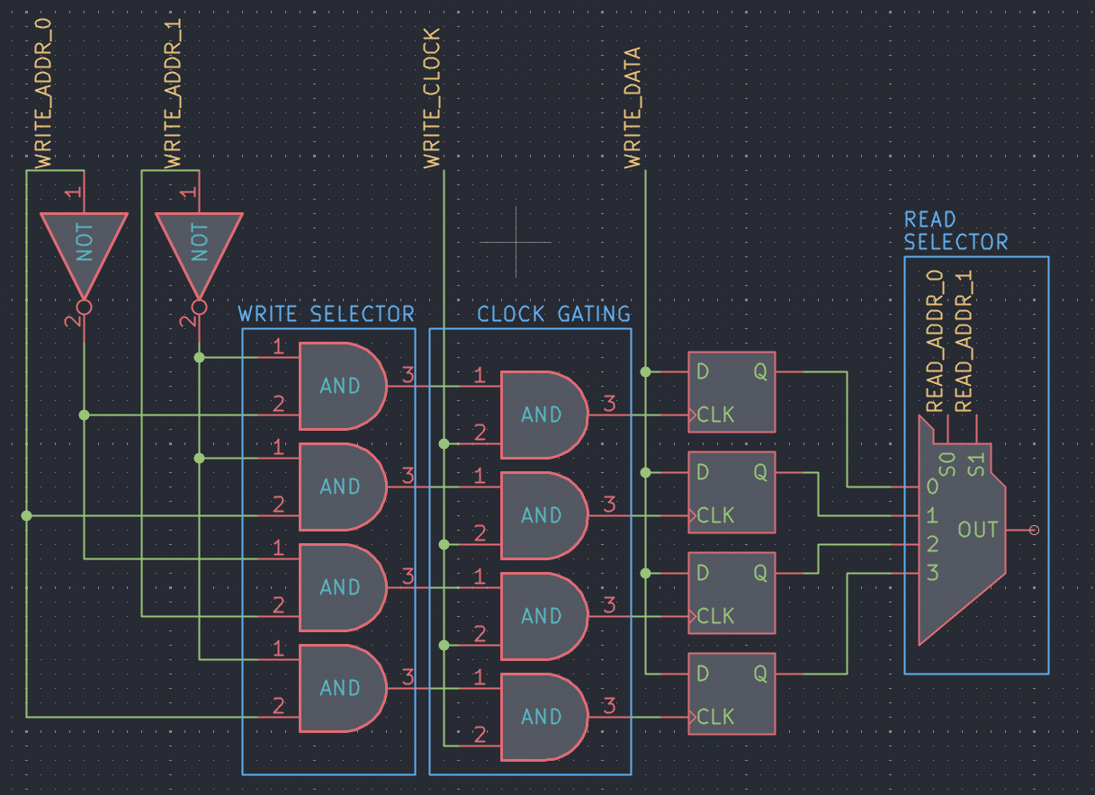Screen dimensions: 1095x795
Task: Click the READ_ADDR_1 net label
Action: (x=965, y=342)
